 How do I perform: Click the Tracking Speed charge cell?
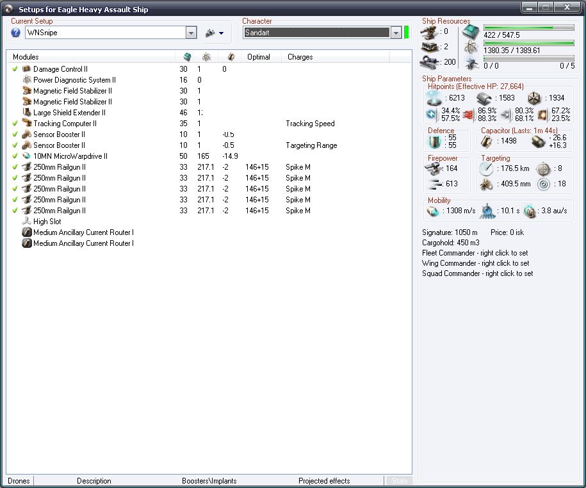[310, 124]
